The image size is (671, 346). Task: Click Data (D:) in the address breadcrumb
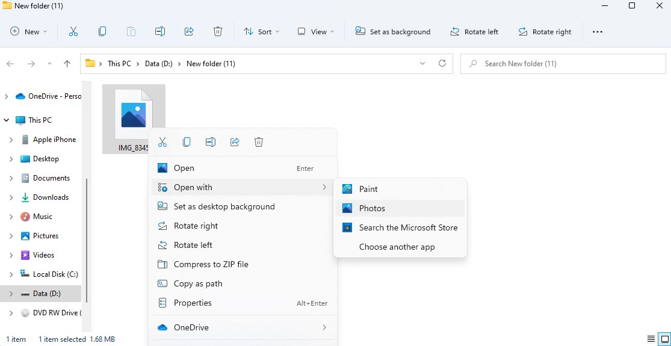159,64
